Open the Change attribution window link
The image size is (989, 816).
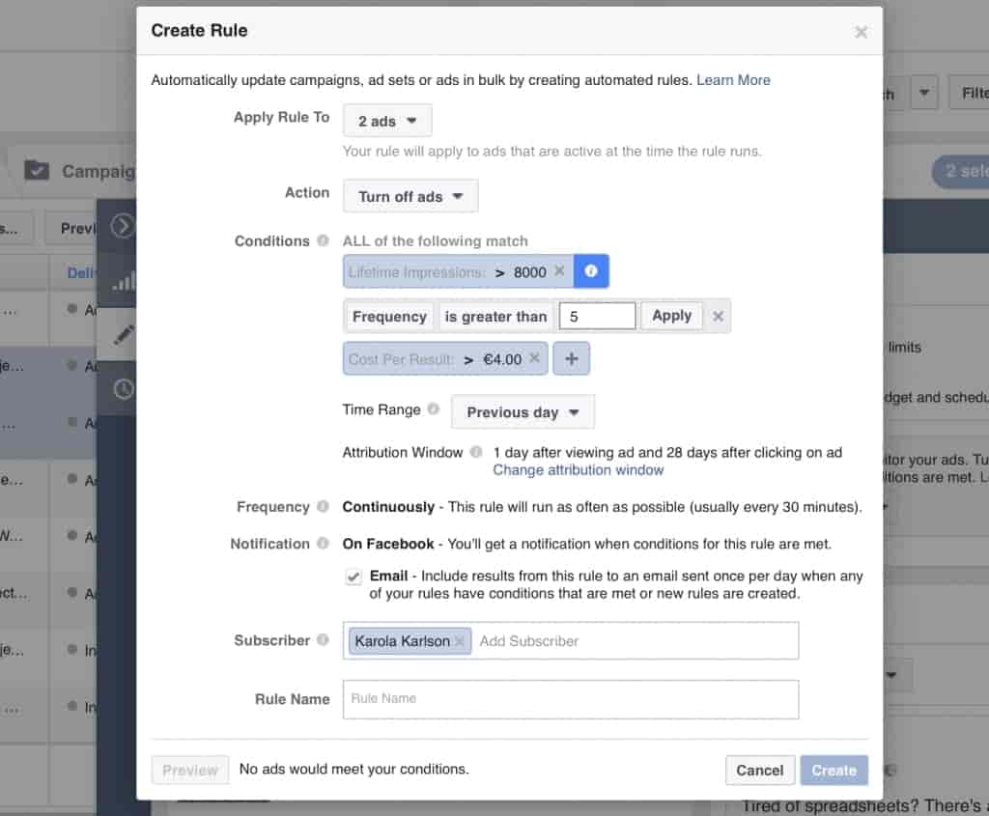point(578,470)
